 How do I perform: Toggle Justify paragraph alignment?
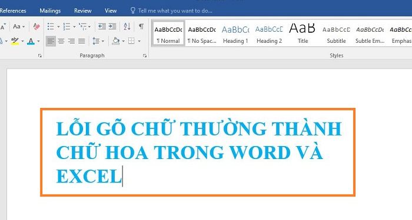pyautogui.click(x=82, y=41)
